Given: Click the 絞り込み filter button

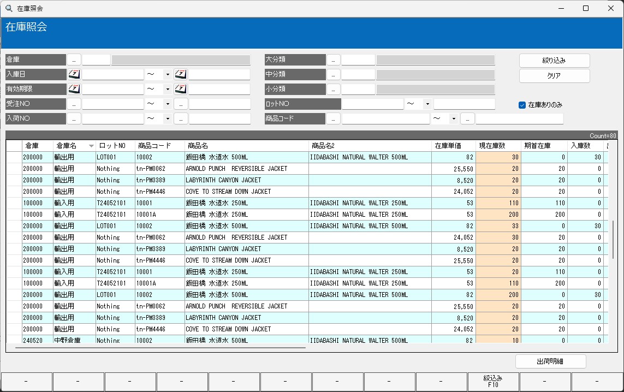Looking at the screenshot, I should pyautogui.click(x=554, y=61).
